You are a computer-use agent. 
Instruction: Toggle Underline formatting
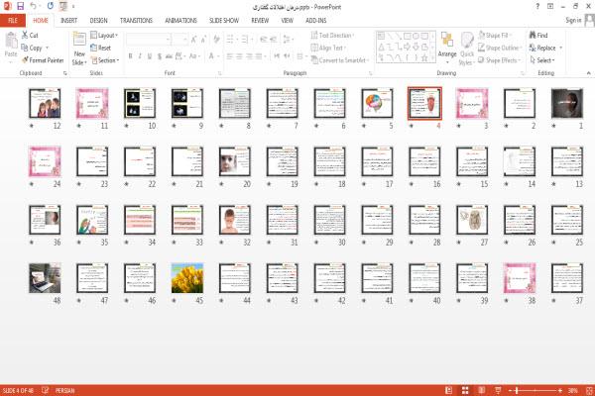point(150,56)
